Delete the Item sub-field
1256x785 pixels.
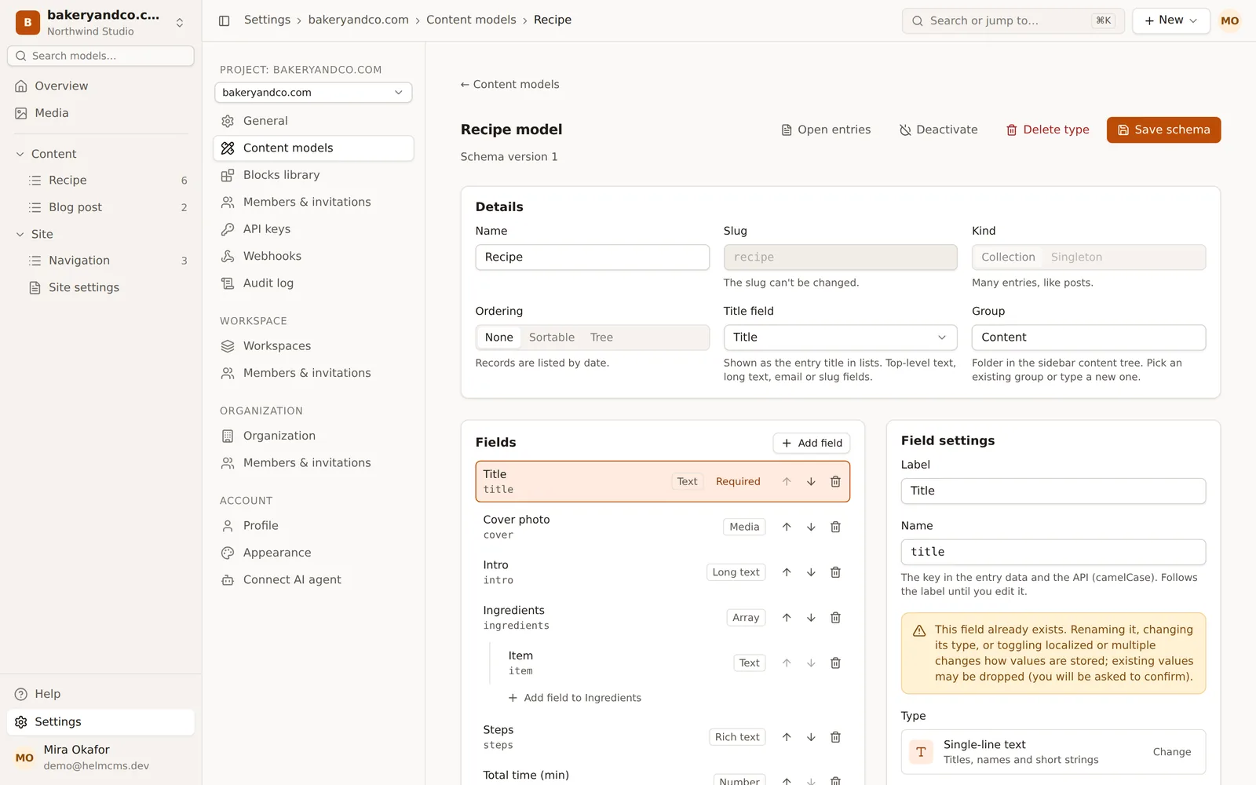click(835, 663)
